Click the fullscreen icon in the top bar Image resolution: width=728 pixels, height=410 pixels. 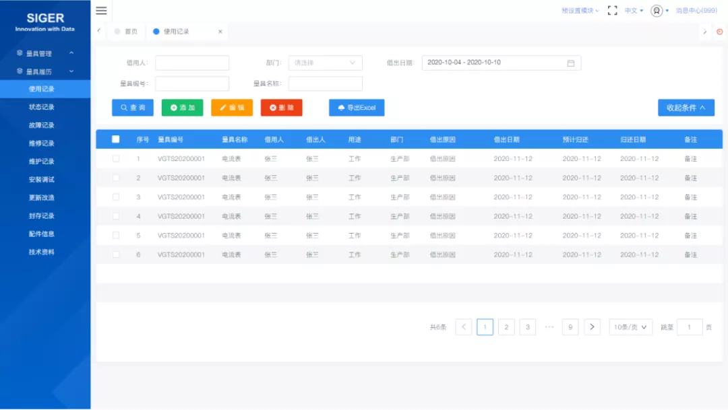click(612, 11)
